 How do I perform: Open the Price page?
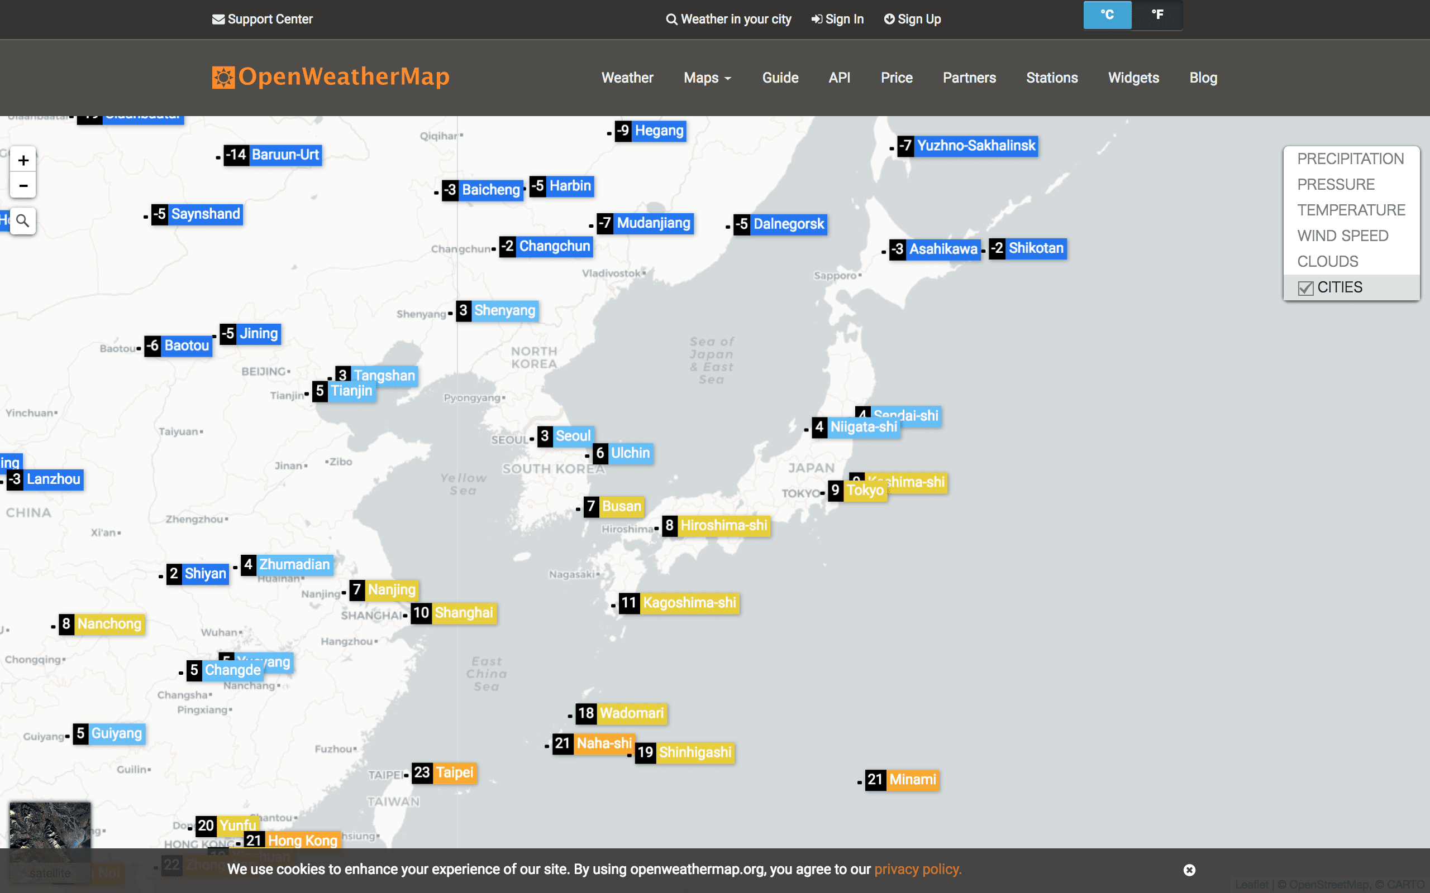[897, 78]
